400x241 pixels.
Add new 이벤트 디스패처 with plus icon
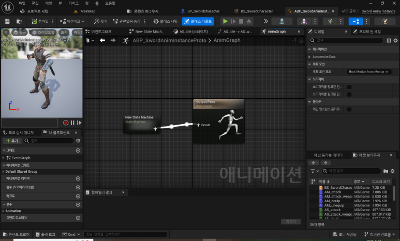pyautogui.click(x=78, y=218)
